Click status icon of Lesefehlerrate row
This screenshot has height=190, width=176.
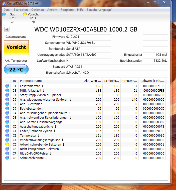(7, 86)
